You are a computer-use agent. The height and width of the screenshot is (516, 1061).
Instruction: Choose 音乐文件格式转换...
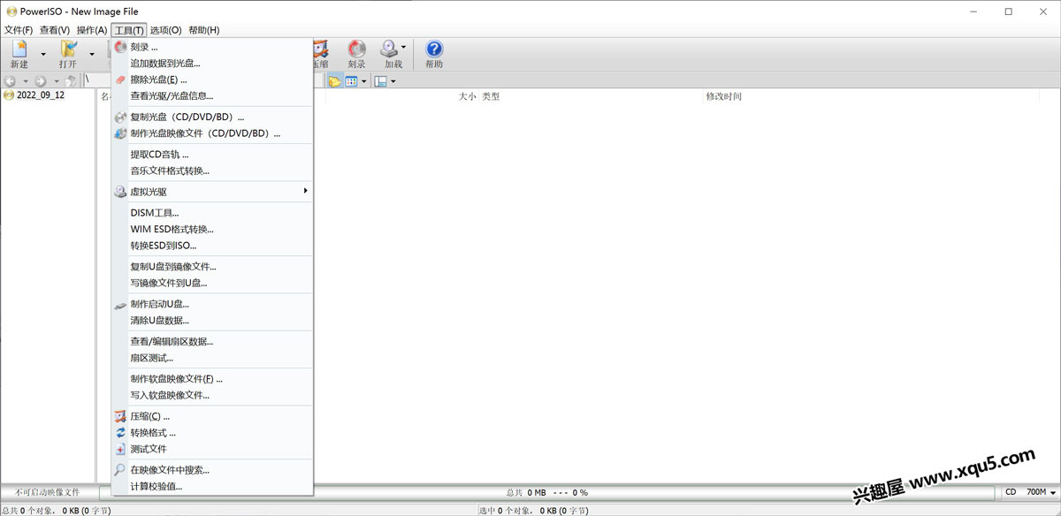click(212, 171)
